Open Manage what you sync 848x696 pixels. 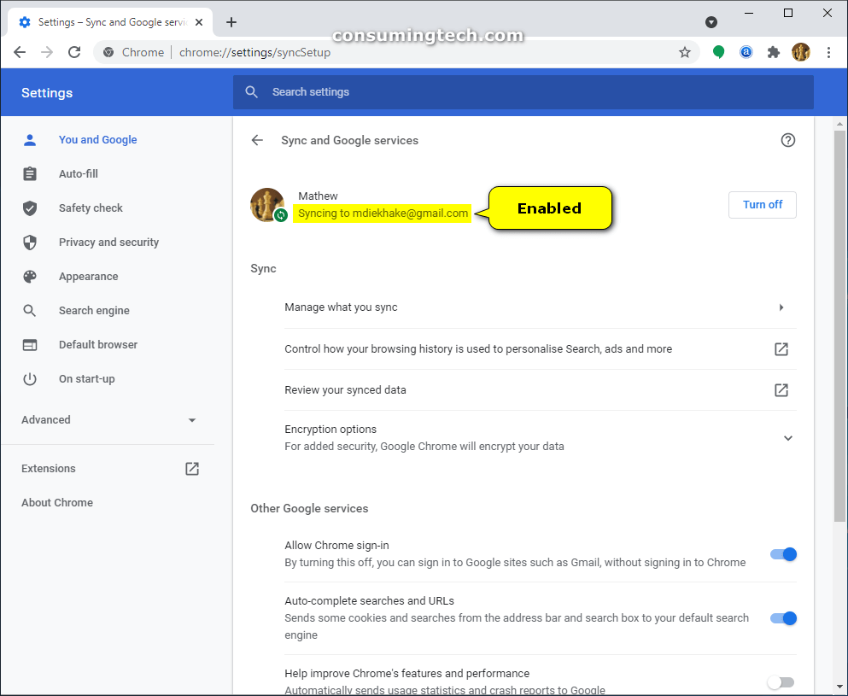541,307
